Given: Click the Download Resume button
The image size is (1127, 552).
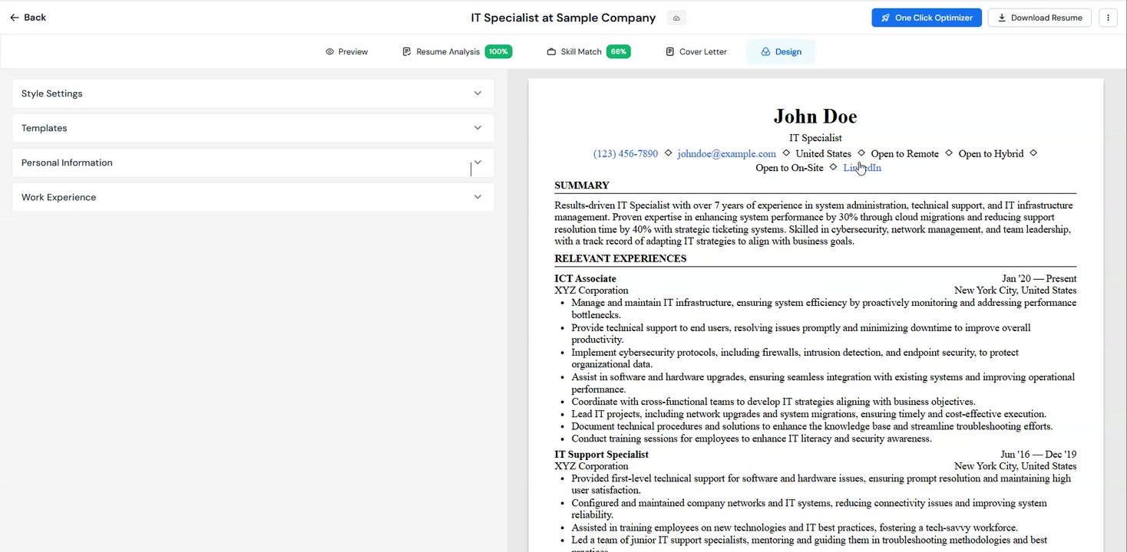Looking at the screenshot, I should click(1039, 18).
